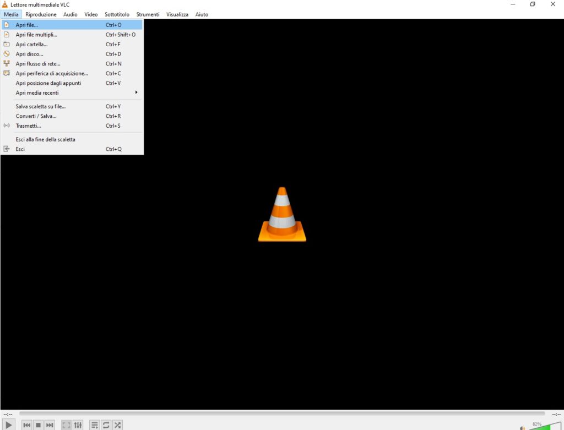Choose Apri posizione dagli appunti

coord(72,83)
